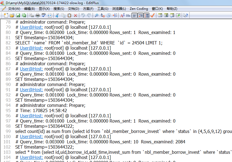Toggle Word Wrap (W) button

coord(134,15)
